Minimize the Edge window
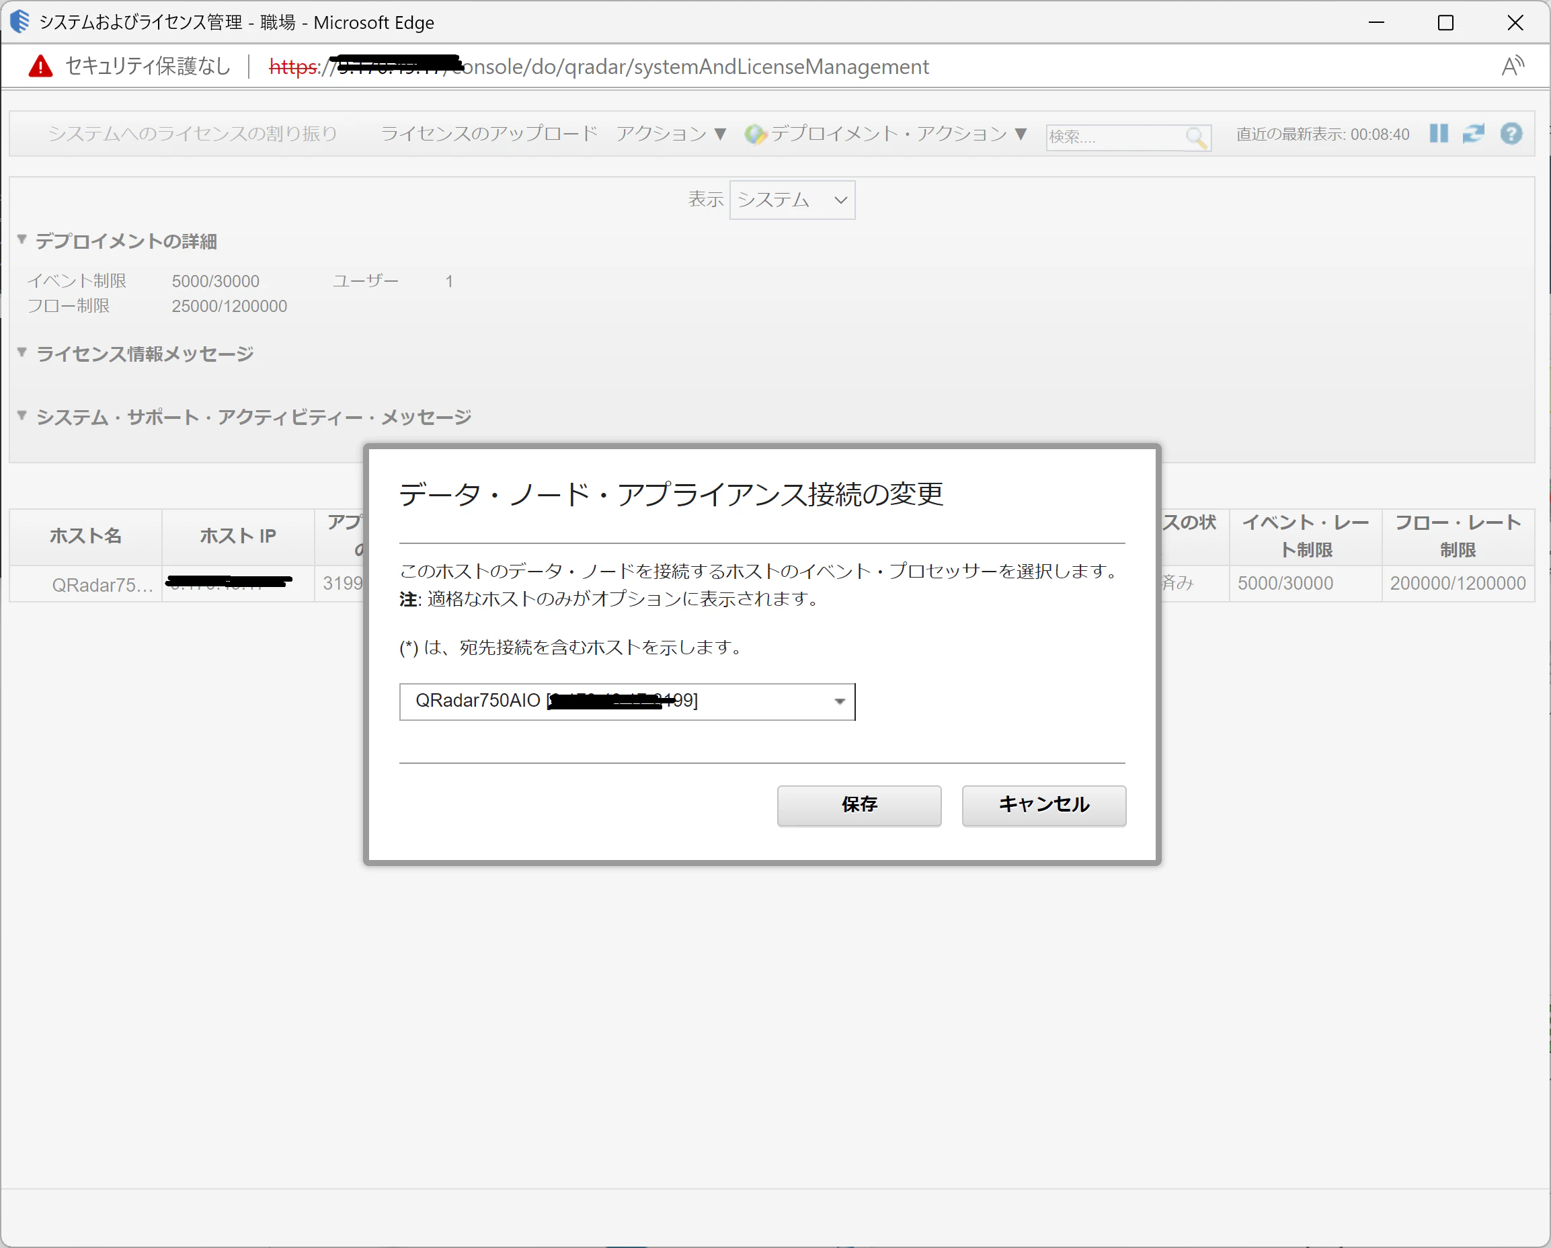Screen dimensions: 1551x1248 (x=1376, y=22)
